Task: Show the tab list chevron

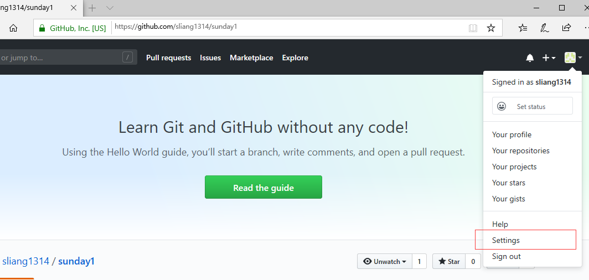Action: pos(110,8)
